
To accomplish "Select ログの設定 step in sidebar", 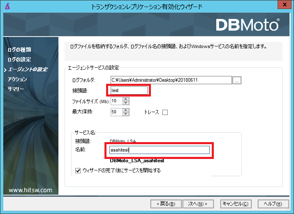I will pyautogui.click(x=19, y=60).
